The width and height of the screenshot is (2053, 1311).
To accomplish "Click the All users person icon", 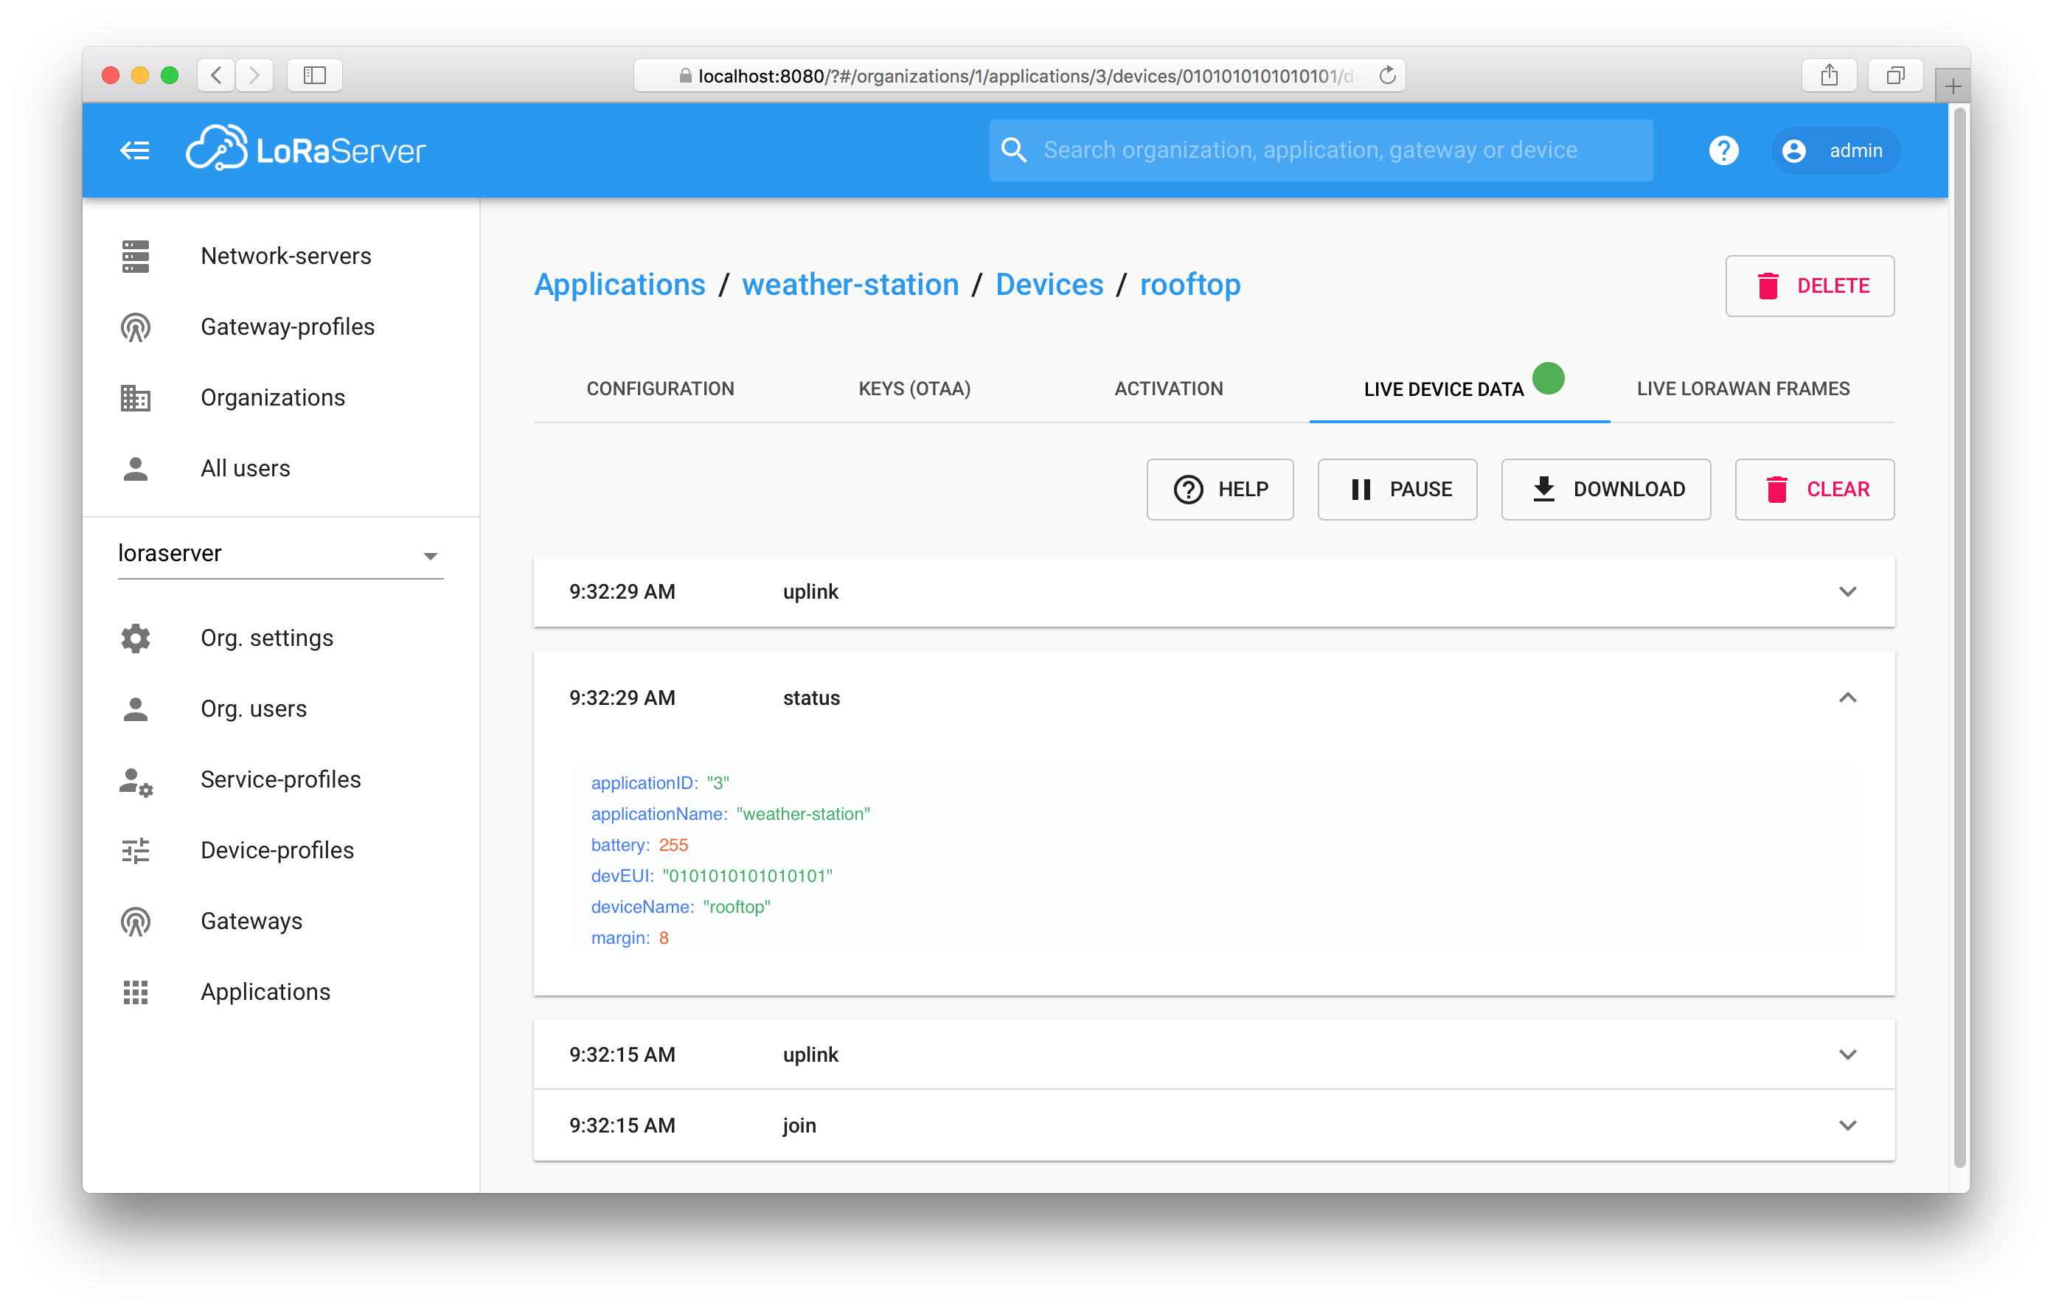I will click(x=136, y=469).
